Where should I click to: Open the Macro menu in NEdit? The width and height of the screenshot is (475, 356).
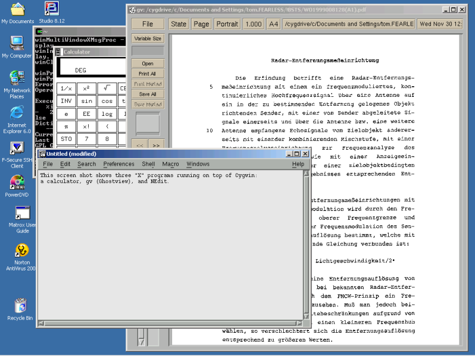[x=171, y=164]
